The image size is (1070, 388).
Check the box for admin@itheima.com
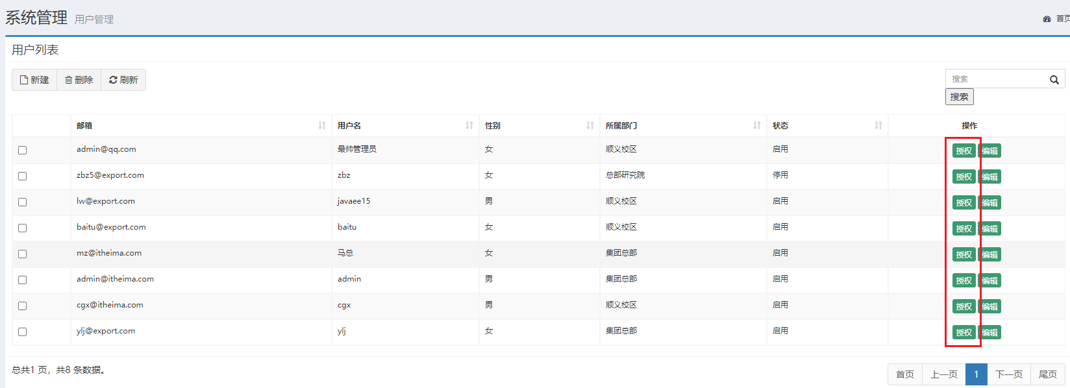pos(23,280)
